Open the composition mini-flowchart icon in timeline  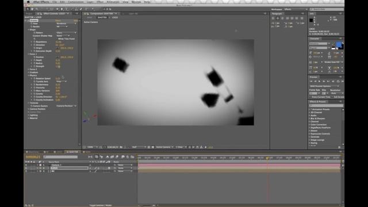click(90, 157)
